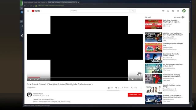Open the green account avatar menu
This screenshot has height=110, width=196.
[184, 11]
